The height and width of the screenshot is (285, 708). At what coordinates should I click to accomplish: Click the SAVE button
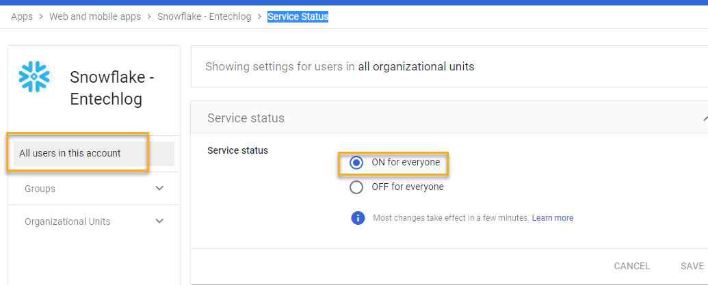coord(692,266)
